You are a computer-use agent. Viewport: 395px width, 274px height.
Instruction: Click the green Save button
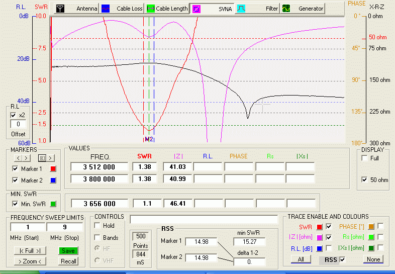pos(68,251)
